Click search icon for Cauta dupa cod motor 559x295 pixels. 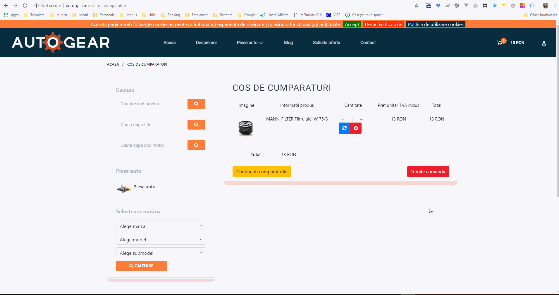click(x=196, y=145)
